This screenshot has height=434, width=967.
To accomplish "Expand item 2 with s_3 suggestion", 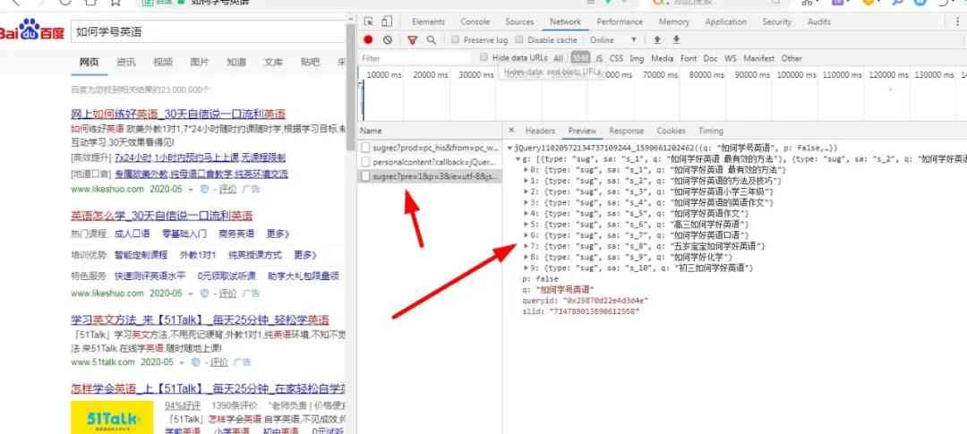I will point(526,191).
